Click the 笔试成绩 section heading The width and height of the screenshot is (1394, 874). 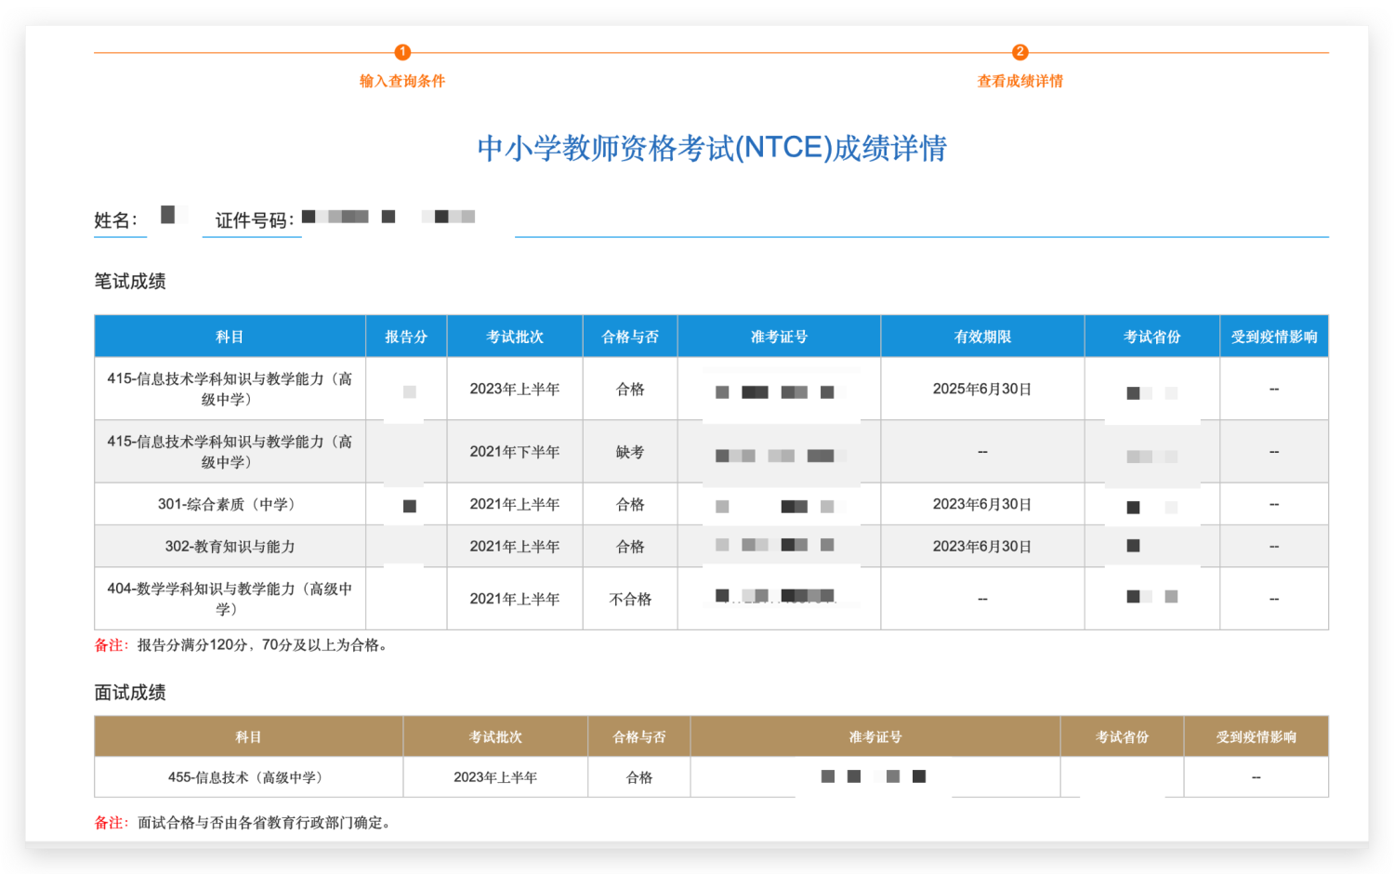tap(130, 281)
